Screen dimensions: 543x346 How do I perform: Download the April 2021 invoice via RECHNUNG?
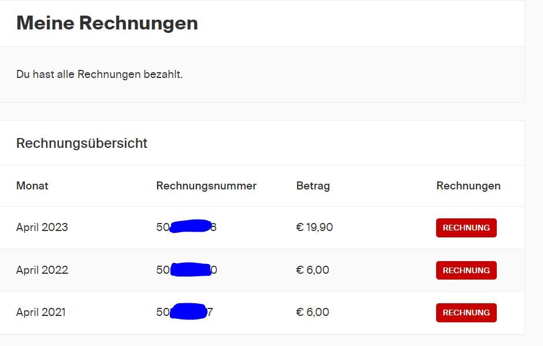click(x=466, y=312)
